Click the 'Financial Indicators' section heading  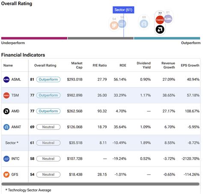tap(23, 55)
